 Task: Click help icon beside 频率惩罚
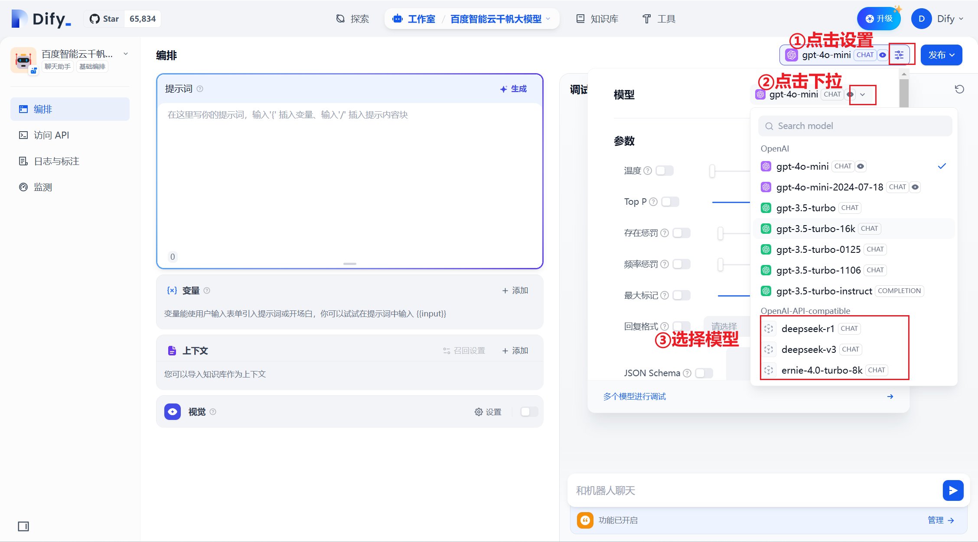point(665,264)
